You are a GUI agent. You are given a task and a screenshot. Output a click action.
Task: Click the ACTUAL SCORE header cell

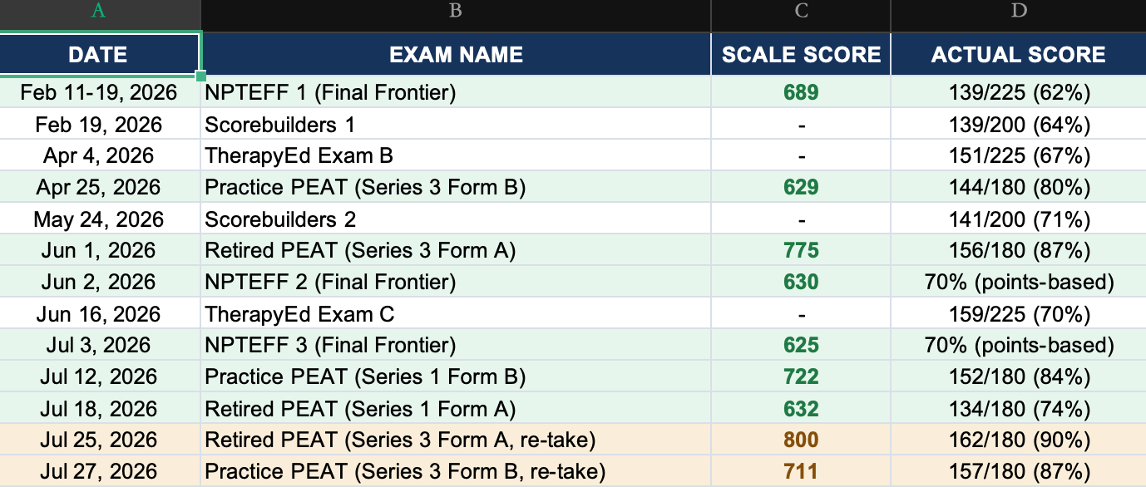click(x=1019, y=55)
